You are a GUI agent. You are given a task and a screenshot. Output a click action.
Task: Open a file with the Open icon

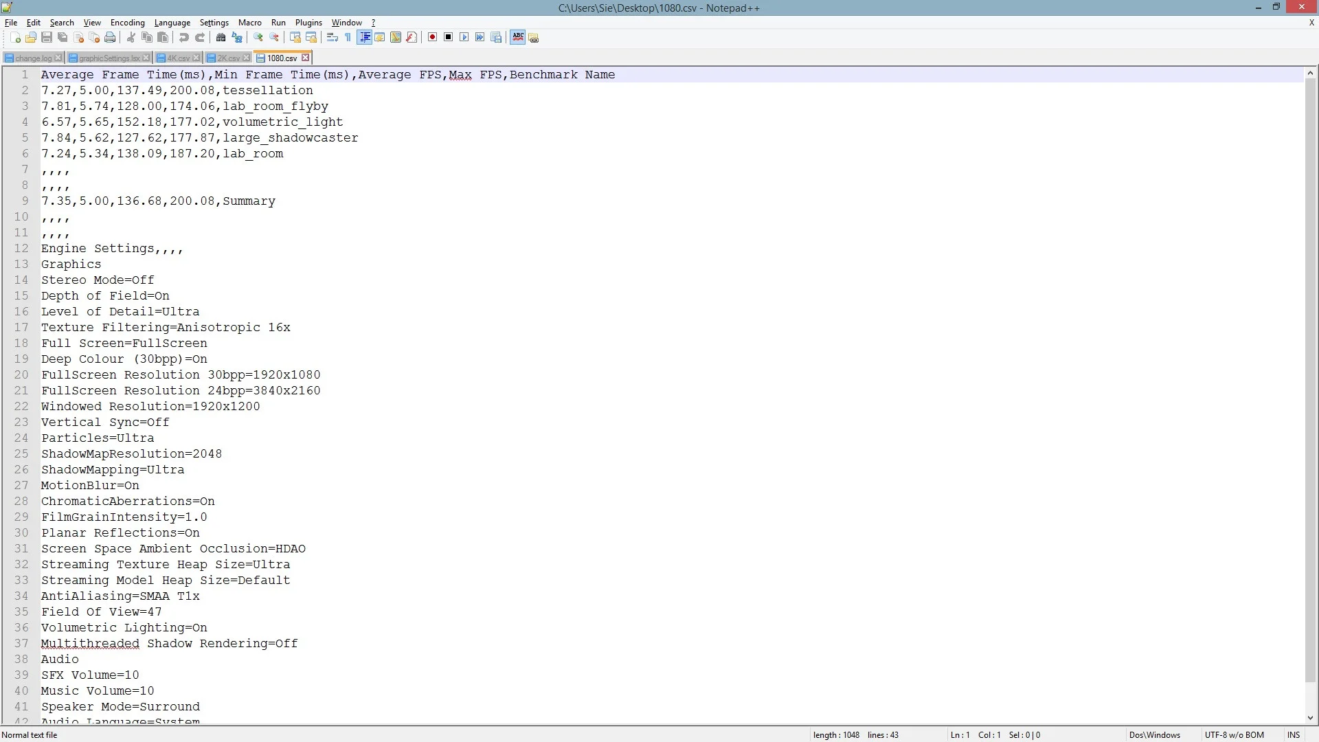31,37
